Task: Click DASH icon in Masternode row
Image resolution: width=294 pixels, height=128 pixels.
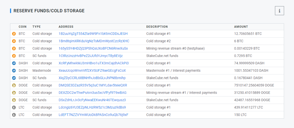Action: 14,71
